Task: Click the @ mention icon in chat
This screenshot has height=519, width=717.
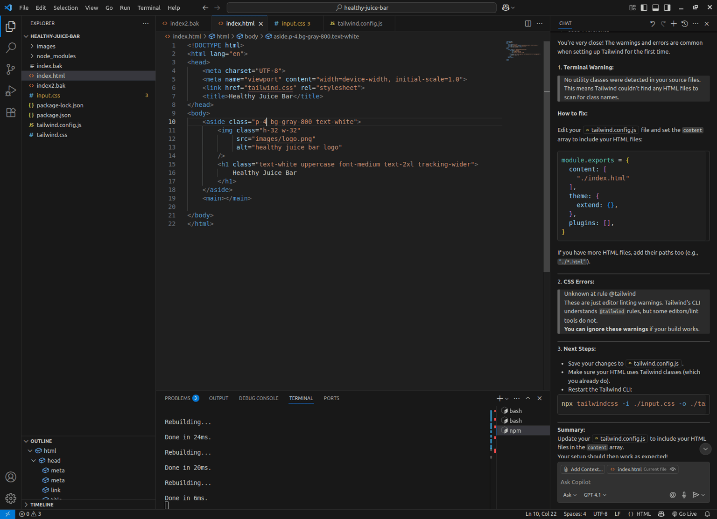Action: (x=673, y=495)
